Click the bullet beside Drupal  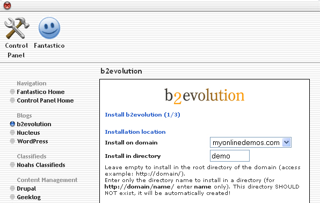[x=12, y=189]
